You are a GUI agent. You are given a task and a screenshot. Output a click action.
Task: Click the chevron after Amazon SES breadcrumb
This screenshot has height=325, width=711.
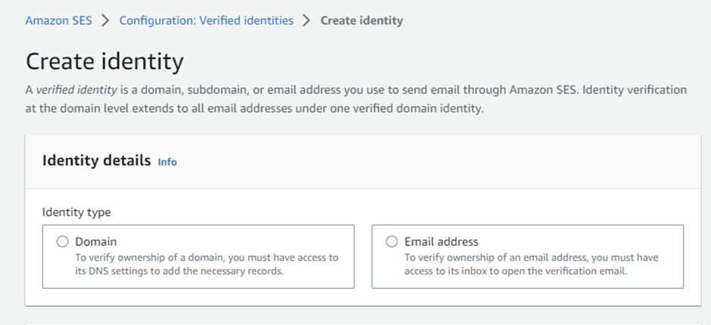(x=105, y=20)
